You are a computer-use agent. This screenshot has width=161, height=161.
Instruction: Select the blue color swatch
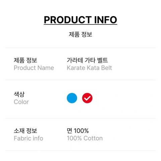(72, 98)
